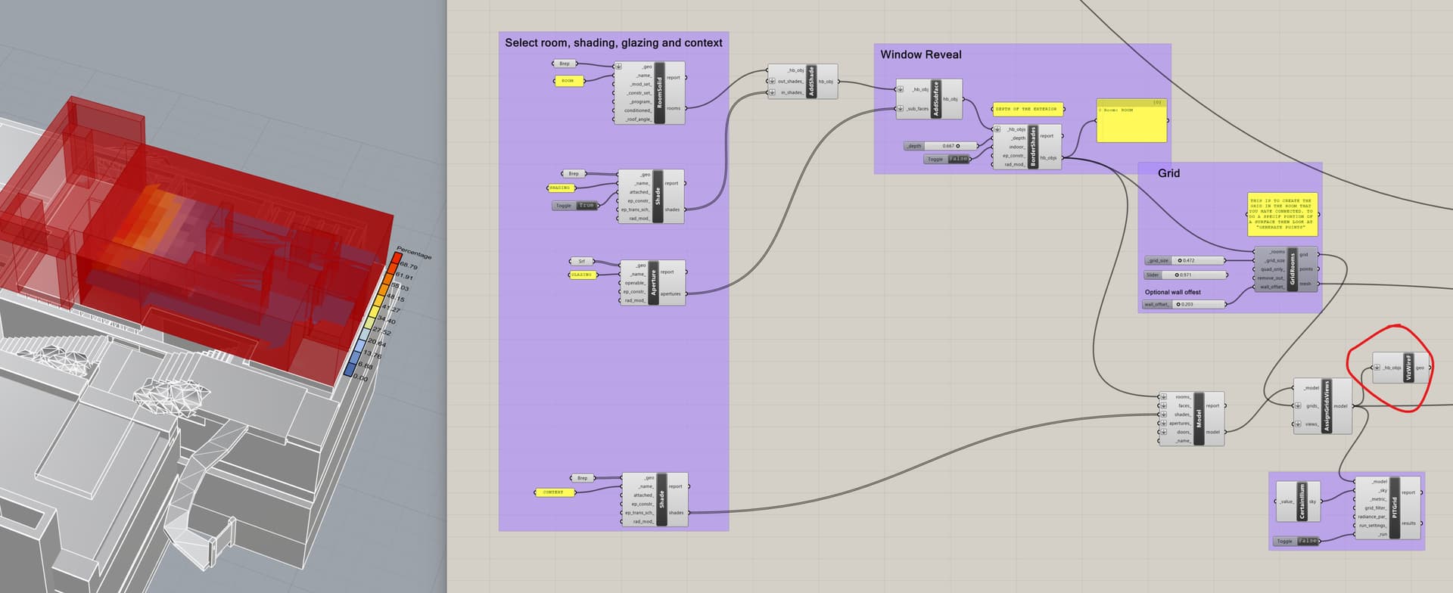Click the wall_offset_ slider showing 0.203
1453x593 pixels.
tap(1184, 304)
